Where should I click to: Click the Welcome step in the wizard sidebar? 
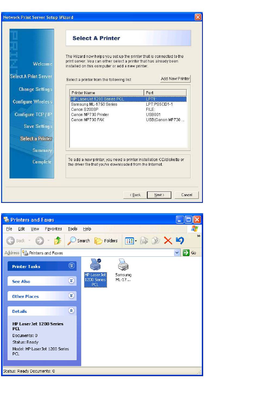coord(43,64)
